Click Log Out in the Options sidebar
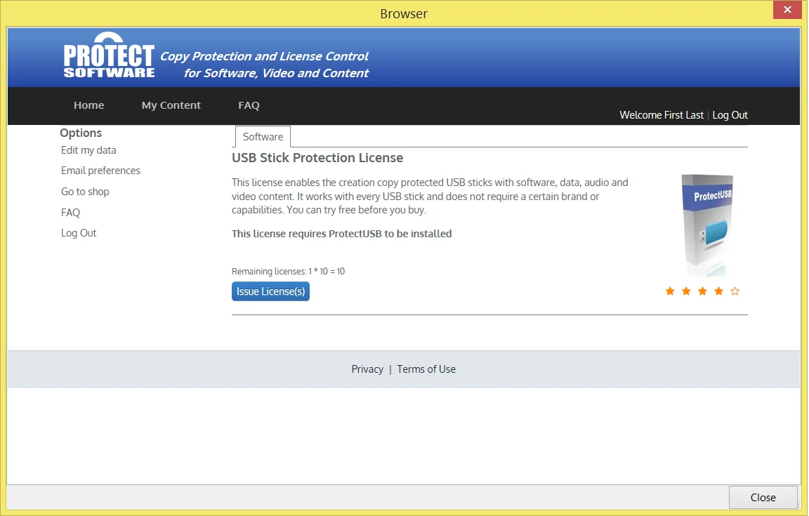Viewport: 809px width, 516px height. point(79,233)
